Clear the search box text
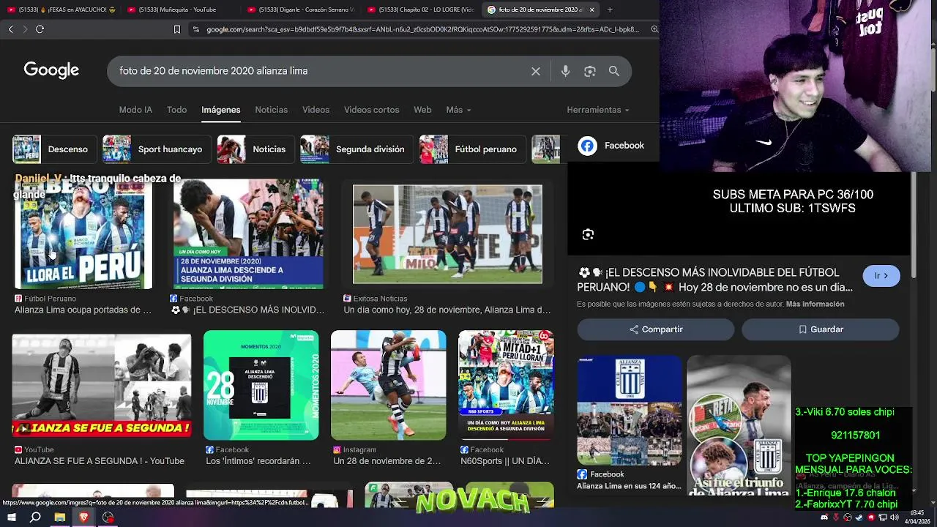The image size is (937, 527). point(536,71)
